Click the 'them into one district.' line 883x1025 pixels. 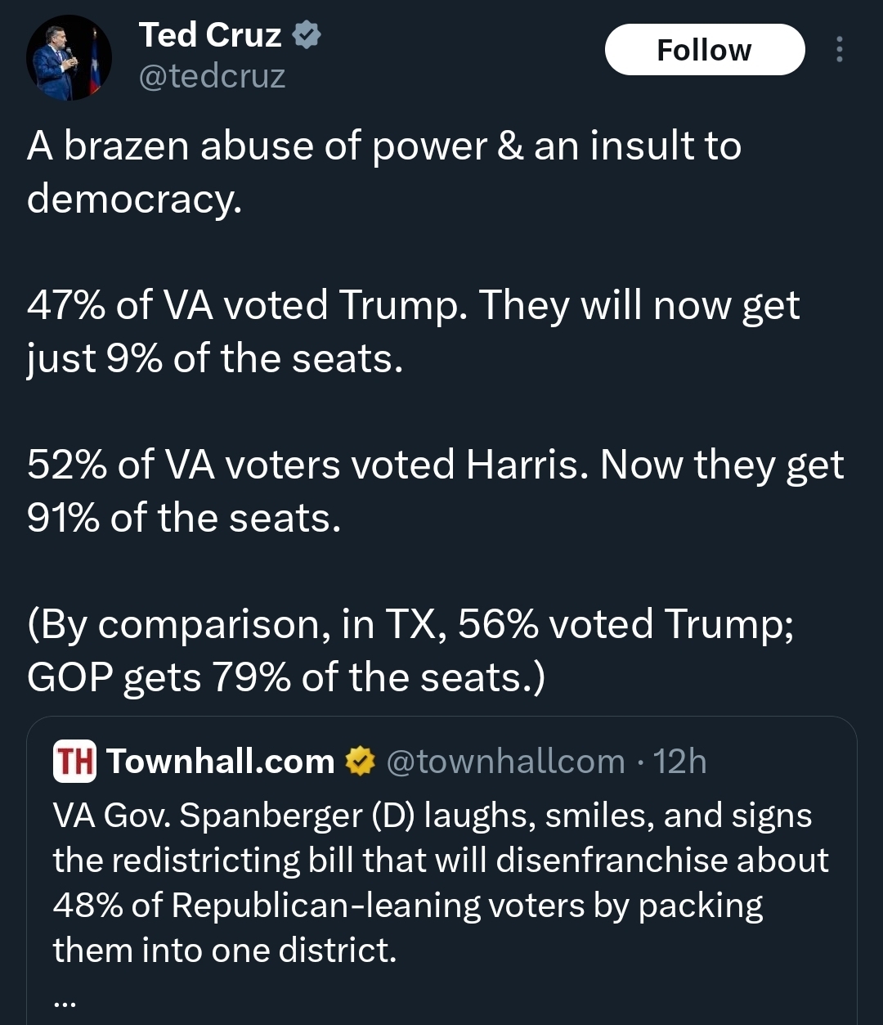point(225,951)
